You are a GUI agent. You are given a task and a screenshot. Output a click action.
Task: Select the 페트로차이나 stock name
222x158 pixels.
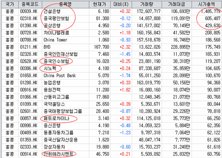(56, 118)
